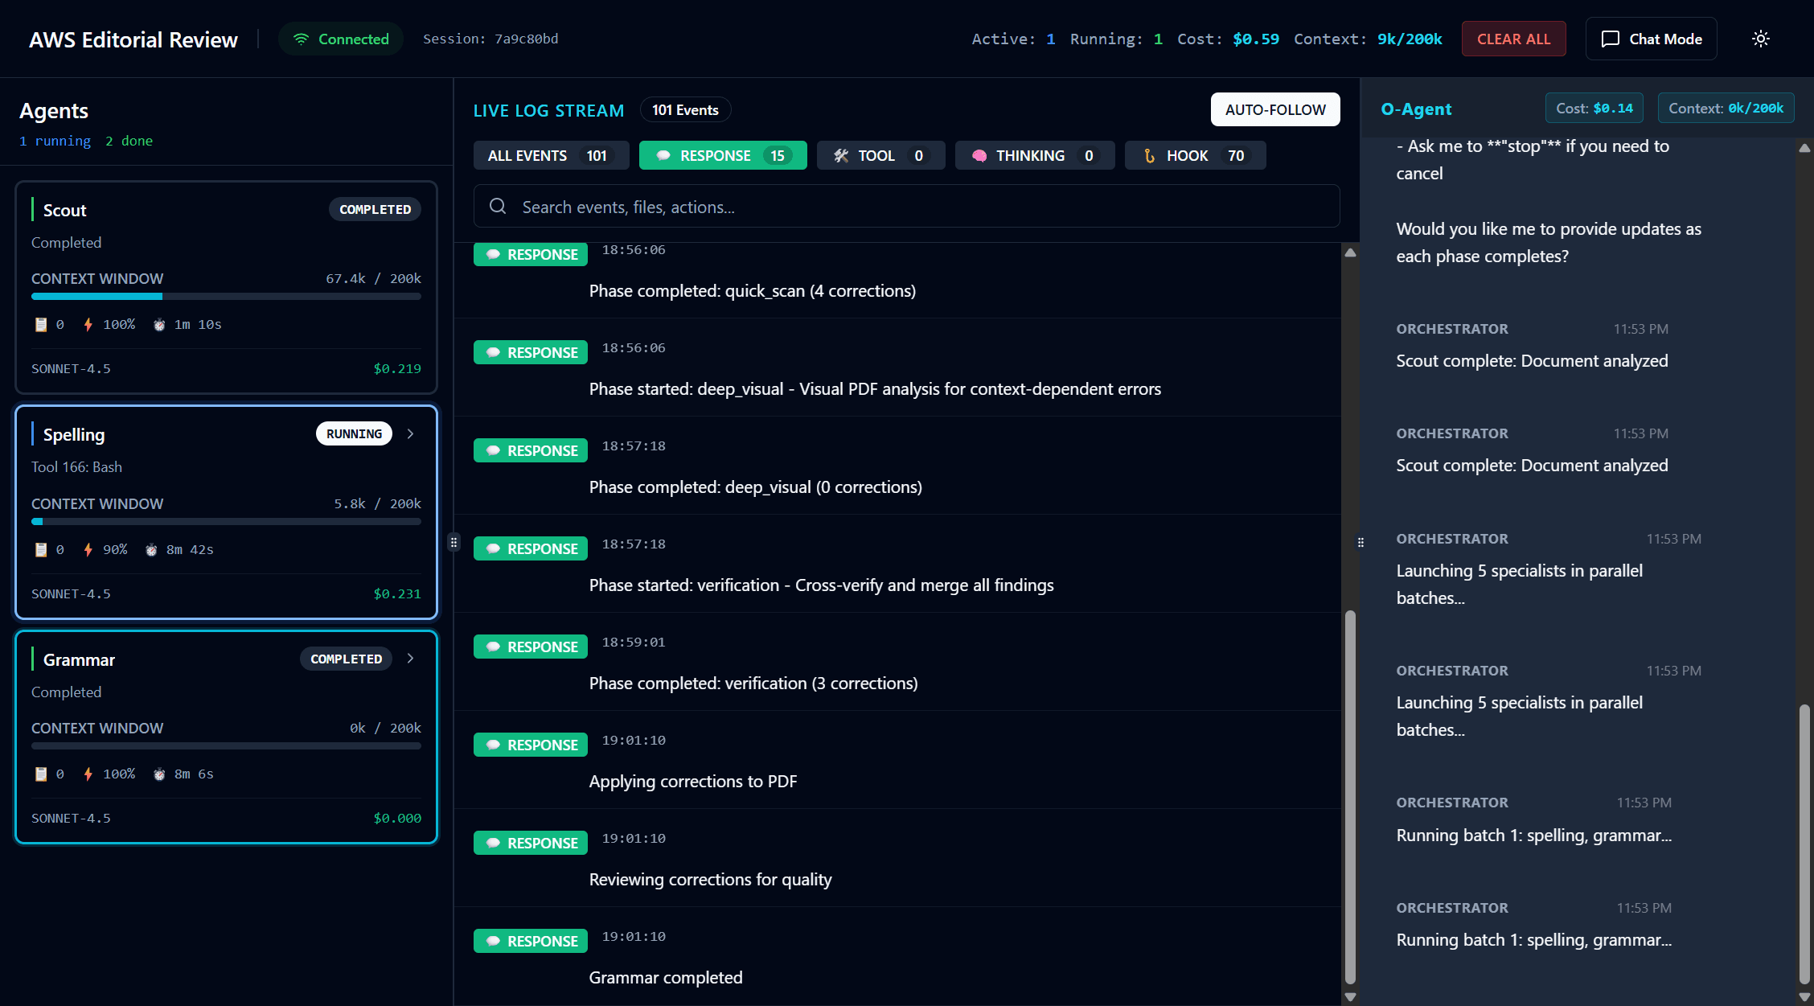Click the magnifier icon in the search bar

pyautogui.click(x=498, y=207)
